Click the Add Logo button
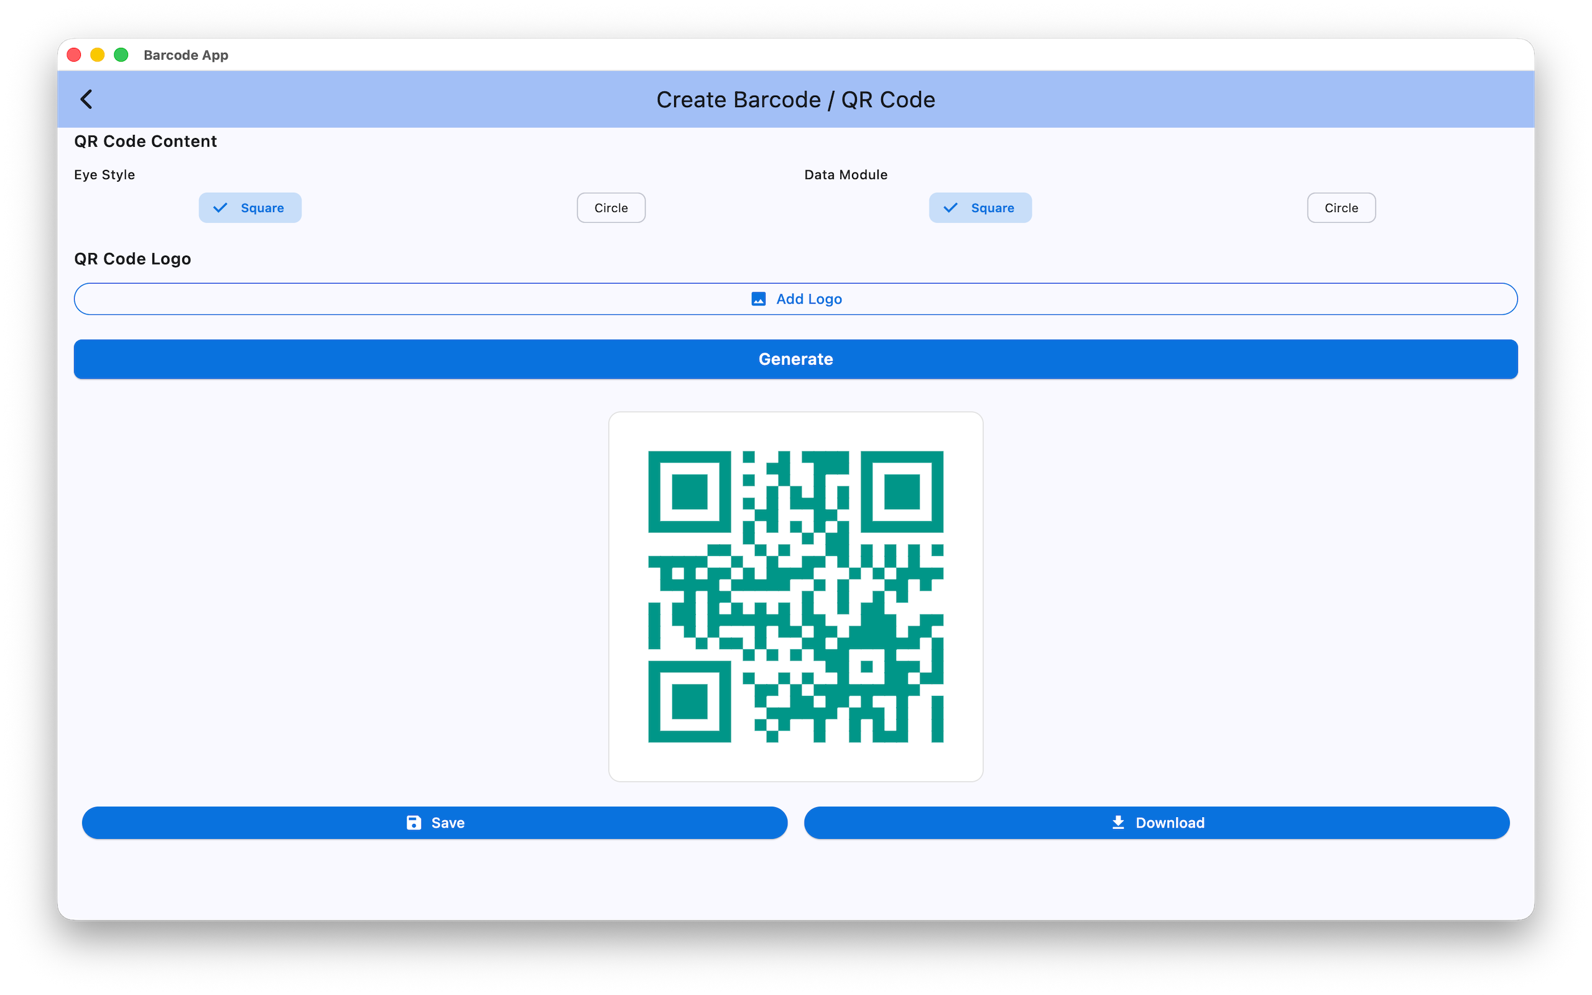This screenshot has width=1592, height=995. pos(796,298)
